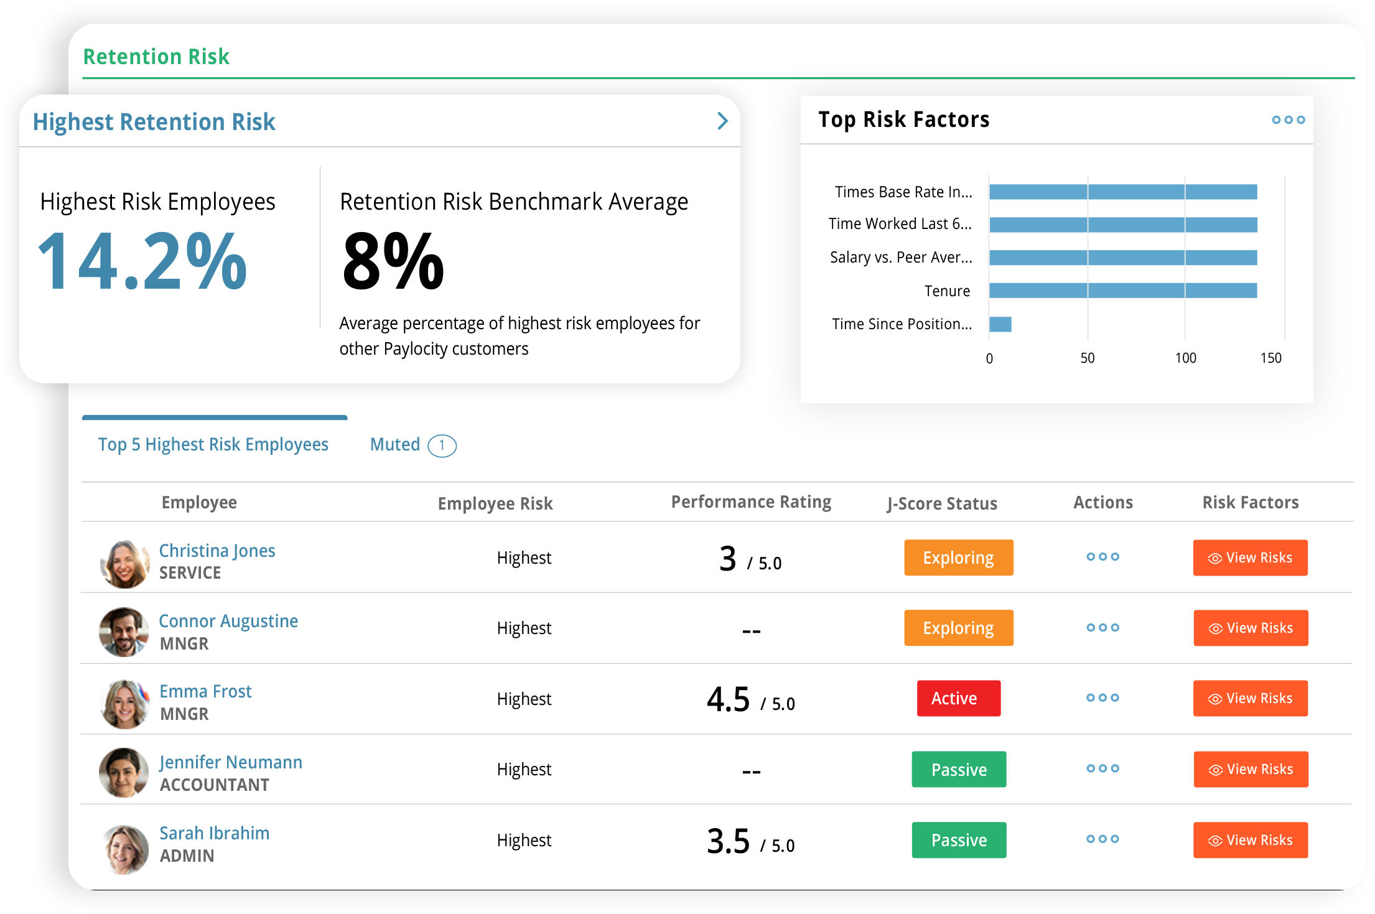This screenshot has width=1375, height=914.
Task: Open Jennifer Neumann's employee profile link
Action: tap(231, 762)
